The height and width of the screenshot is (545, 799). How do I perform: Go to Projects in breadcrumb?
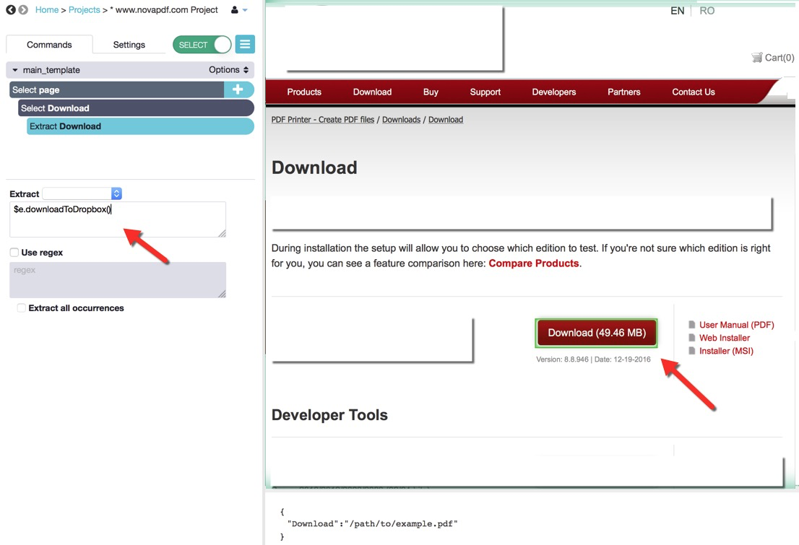(84, 9)
